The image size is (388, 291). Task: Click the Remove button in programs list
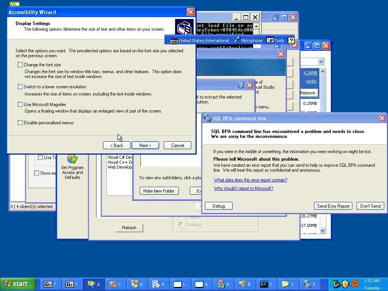pyautogui.click(x=309, y=93)
